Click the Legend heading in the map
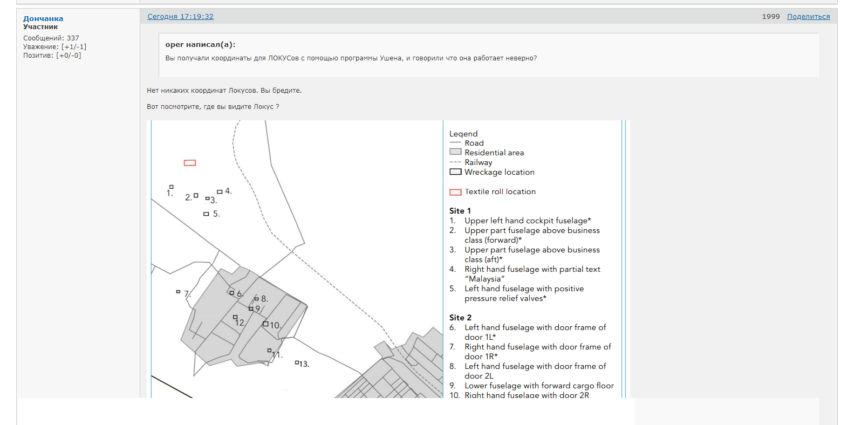Viewport: 854px width, 425px height. [x=463, y=134]
